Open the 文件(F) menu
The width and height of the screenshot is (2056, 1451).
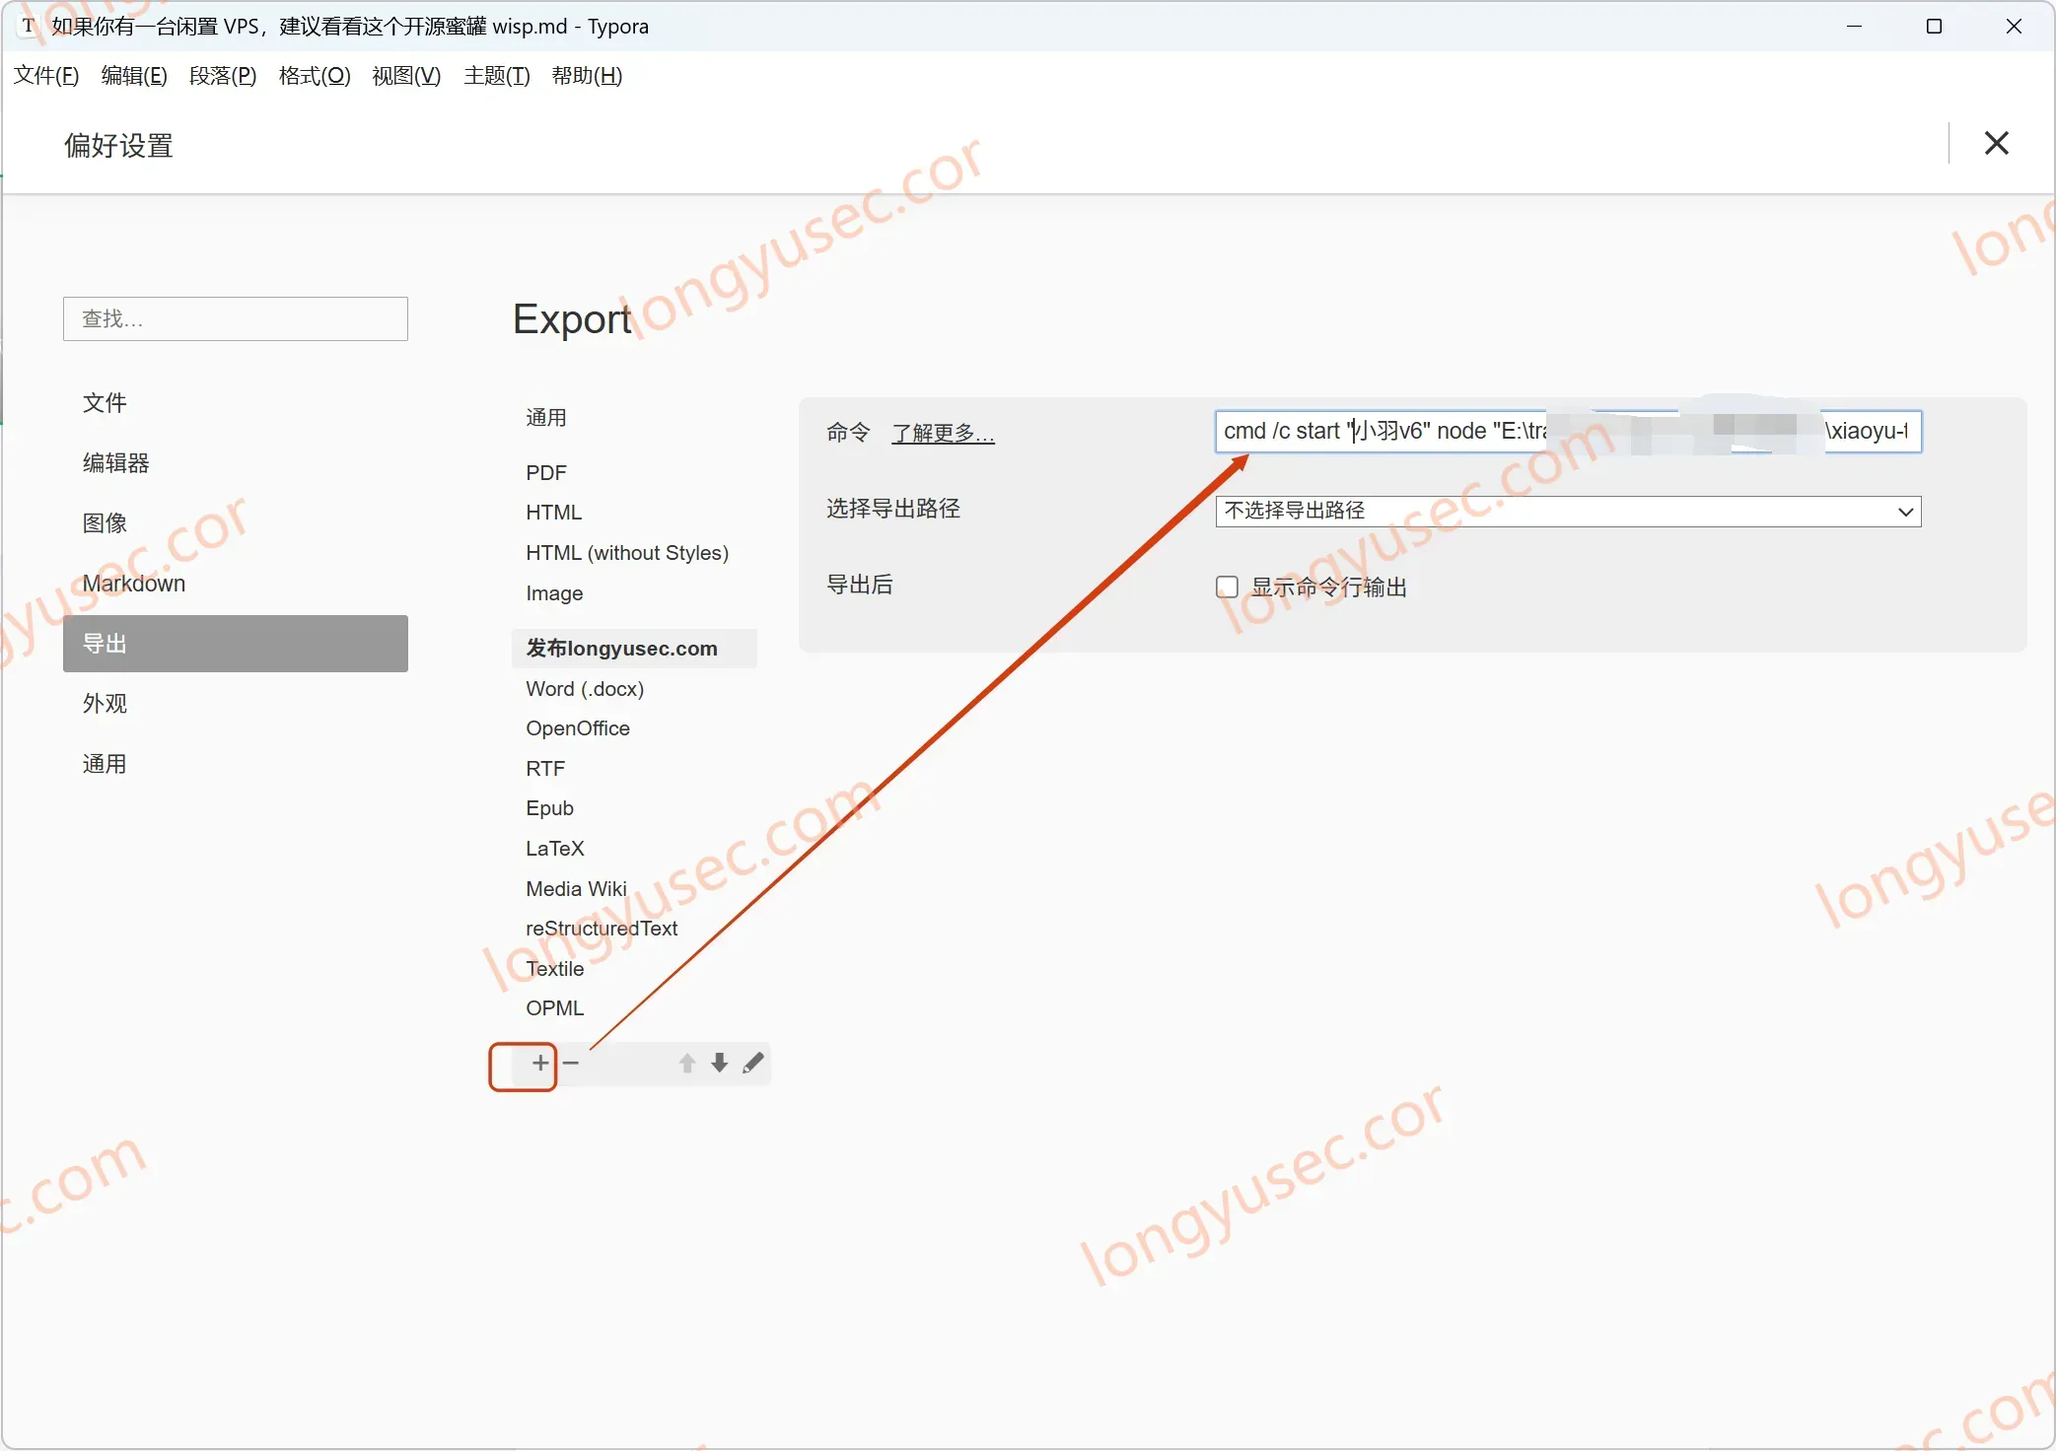tap(46, 76)
